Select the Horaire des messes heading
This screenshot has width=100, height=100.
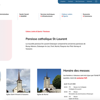click(76, 71)
